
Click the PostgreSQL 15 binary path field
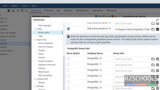pyautogui.click(x=132, y=88)
